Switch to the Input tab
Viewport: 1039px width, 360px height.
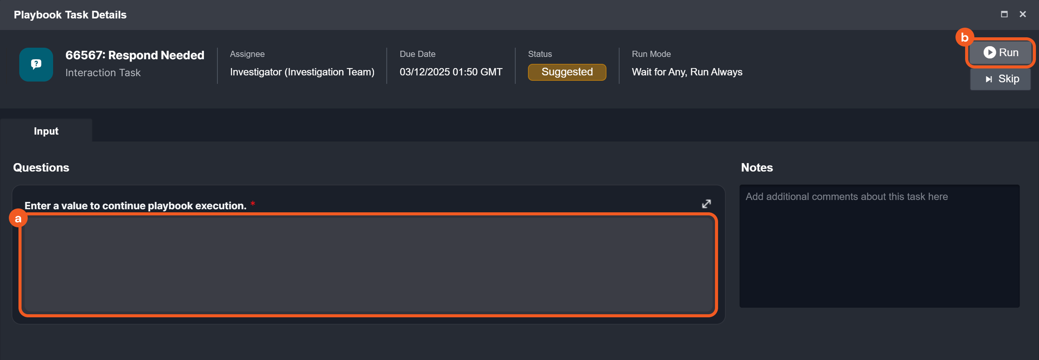pos(46,131)
